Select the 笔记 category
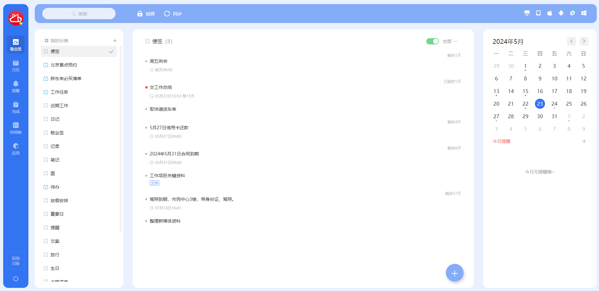 [79, 160]
